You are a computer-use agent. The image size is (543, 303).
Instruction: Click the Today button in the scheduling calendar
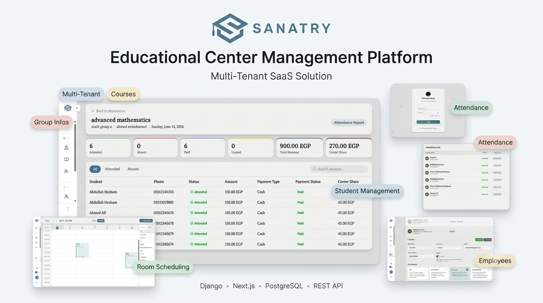[x=47, y=221]
